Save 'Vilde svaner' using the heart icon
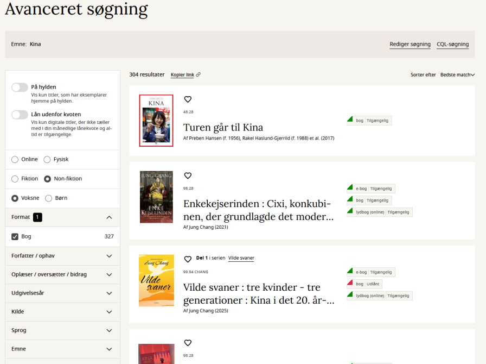Image resolution: width=486 pixels, height=364 pixels. (188, 259)
